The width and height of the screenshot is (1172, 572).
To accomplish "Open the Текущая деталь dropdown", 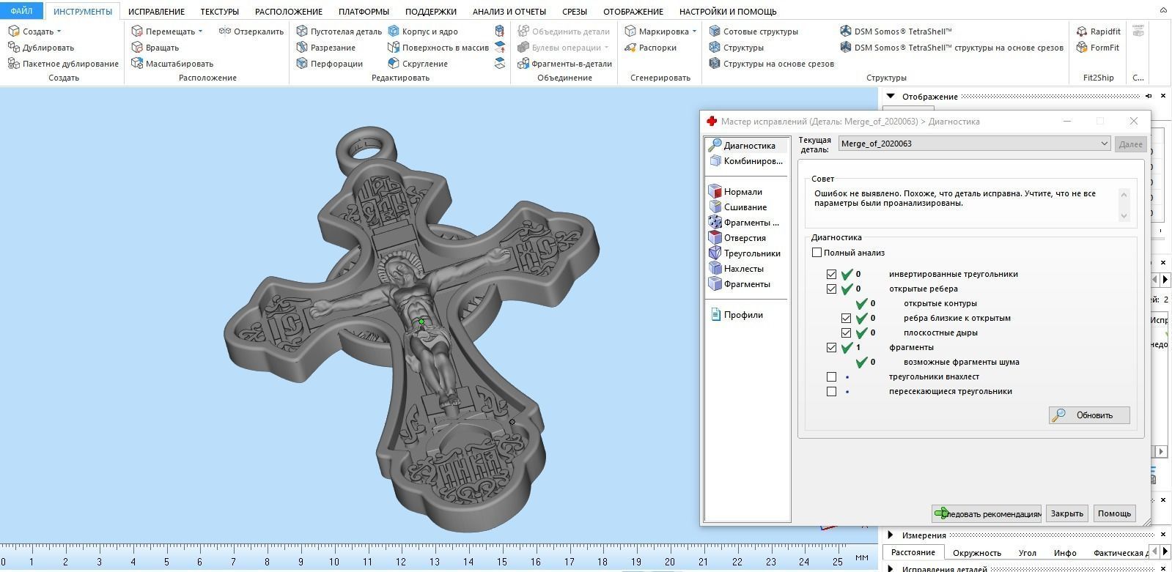I will point(974,144).
